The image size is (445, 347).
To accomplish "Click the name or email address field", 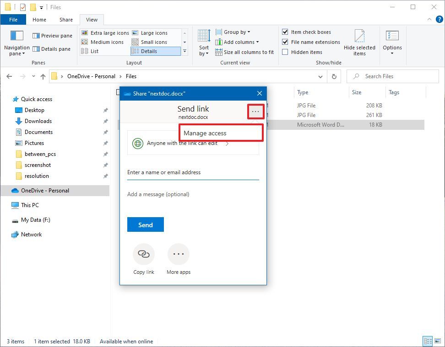I will tap(193, 172).
